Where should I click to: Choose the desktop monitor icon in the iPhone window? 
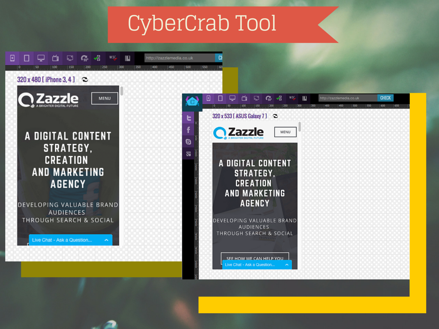[41, 58]
